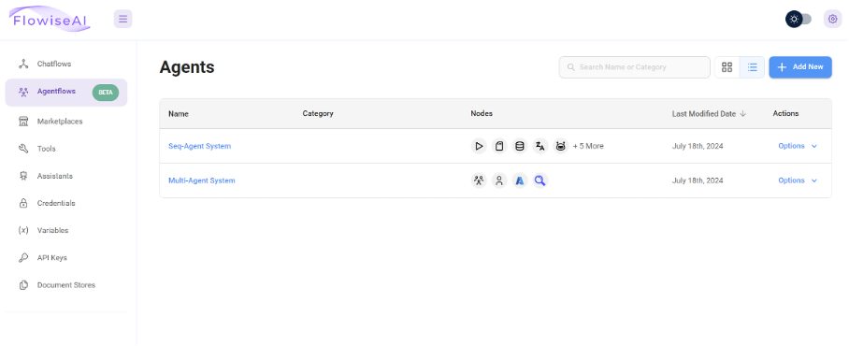Screen dimensions: 849x346
Task: Click the Agentflows people icon
Action: [x=23, y=92]
